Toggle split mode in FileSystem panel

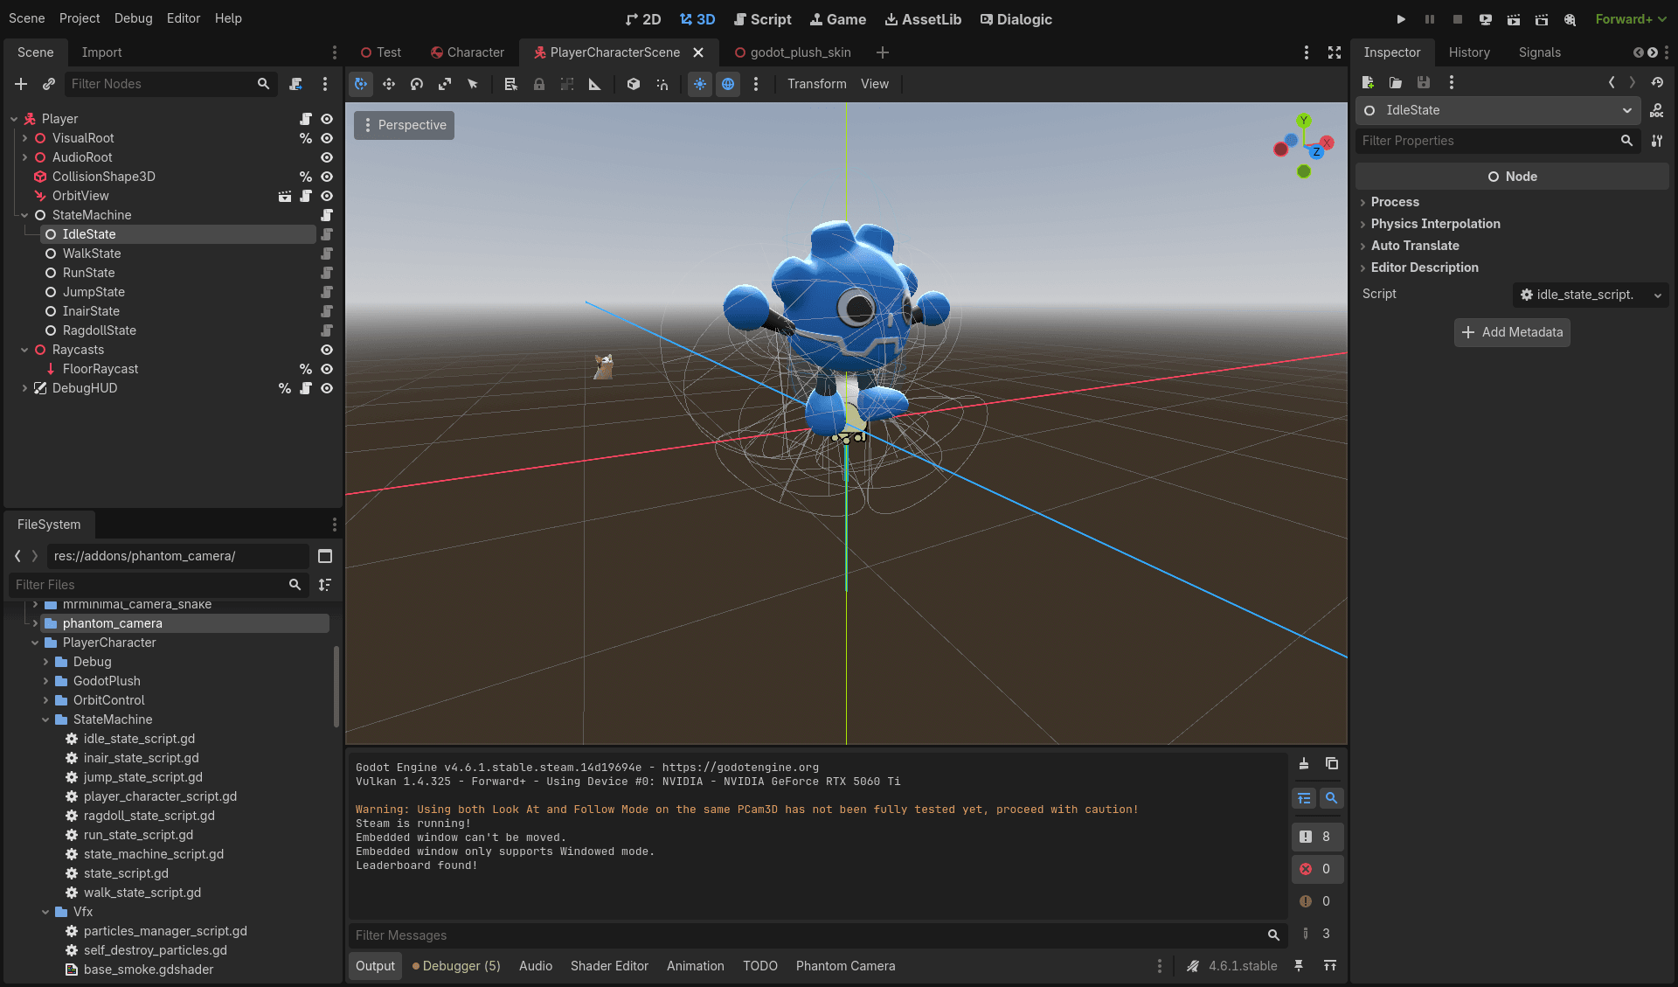[325, 556]
